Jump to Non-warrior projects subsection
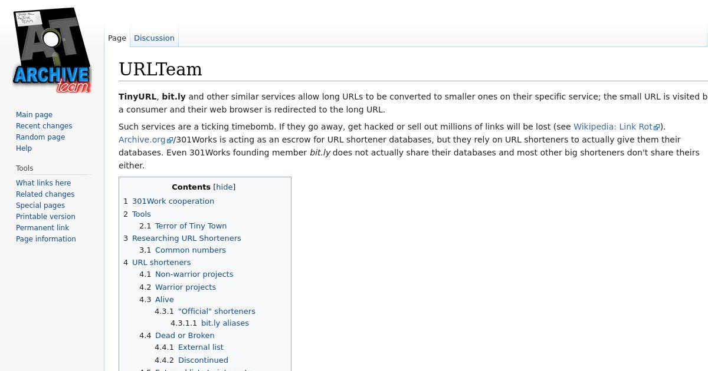The height and width of the screenshot is (371, 708). (194, 274)
